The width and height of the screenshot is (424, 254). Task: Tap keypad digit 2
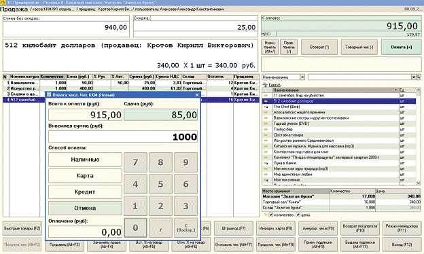(x=160, y=206)
